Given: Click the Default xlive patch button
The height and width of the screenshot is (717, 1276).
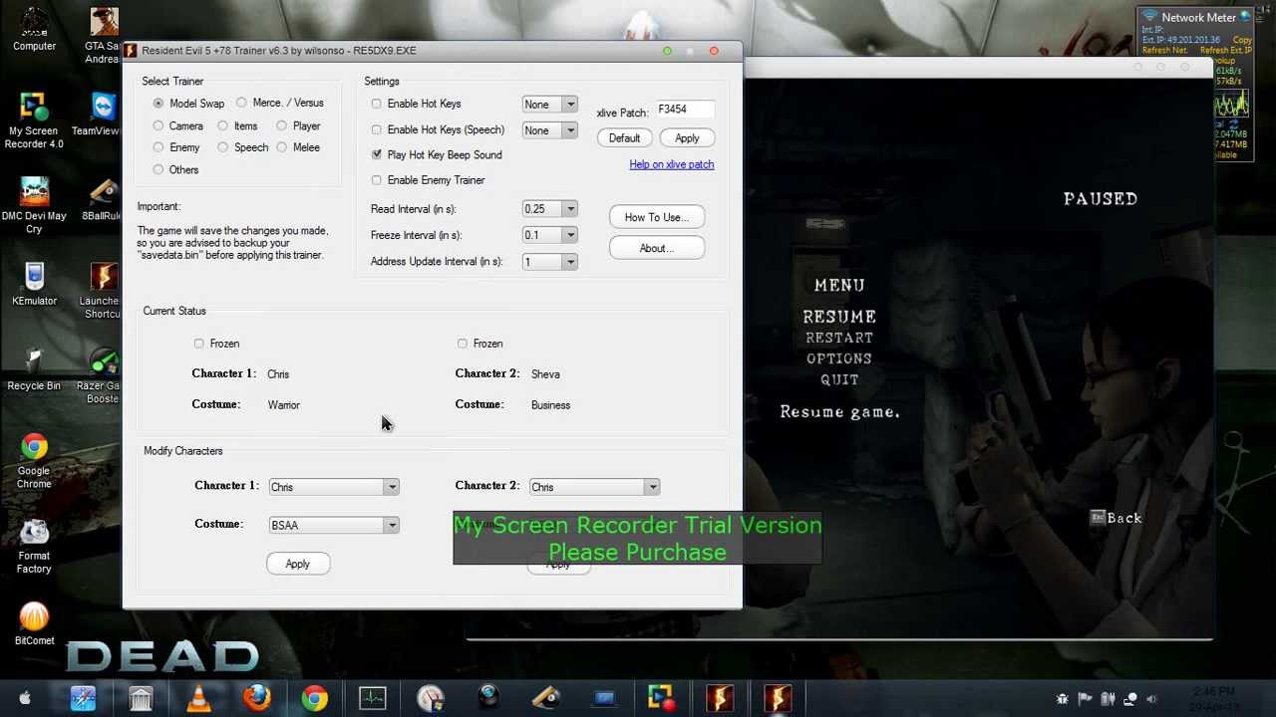Looking at the screenshot, I should pyautogui.click(x=624, y=138).
